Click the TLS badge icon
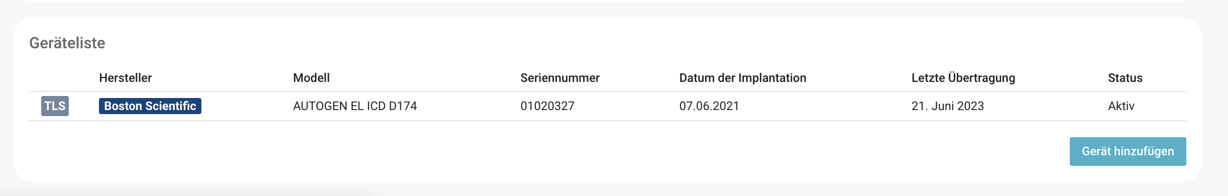This screenshot has width=1228, height=196. (55, 106)
